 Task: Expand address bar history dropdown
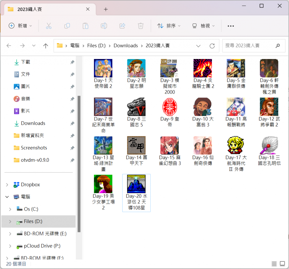(x=198, y=46)
